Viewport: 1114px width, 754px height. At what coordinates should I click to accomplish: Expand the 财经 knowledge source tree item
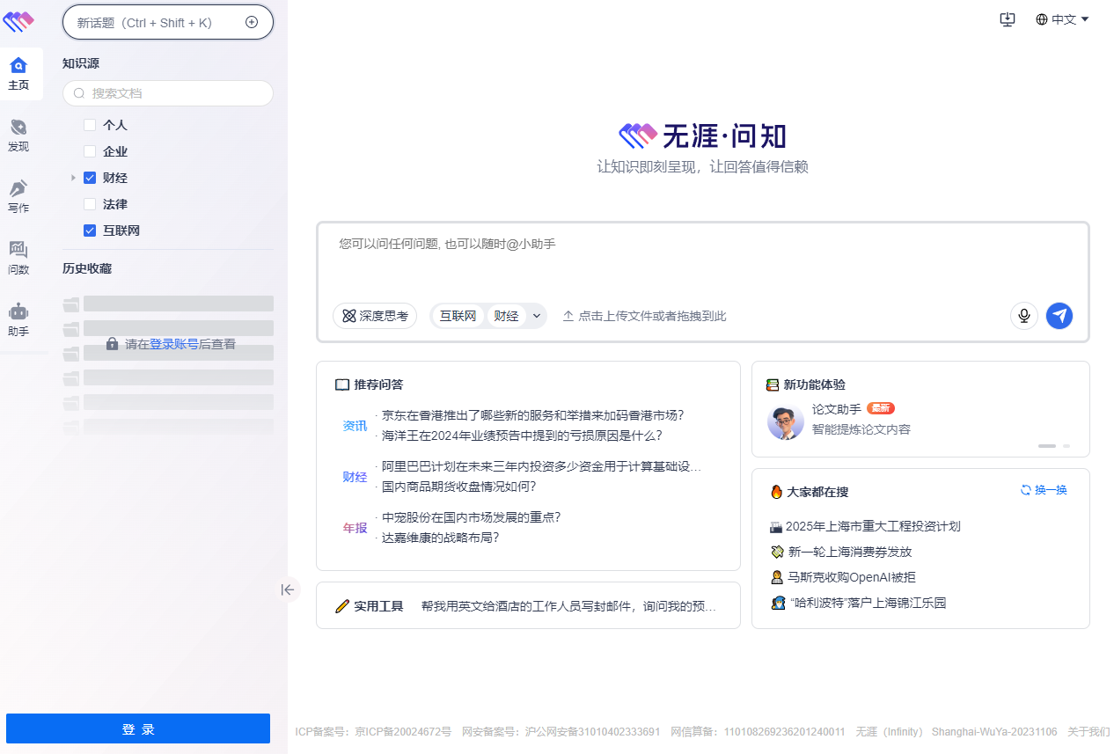pyautogui.click(x=74, y=177)
